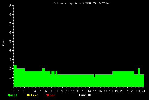Click hour 6 on the time axis
Viewport: 149px width, 100px height.
click(46, 91)
